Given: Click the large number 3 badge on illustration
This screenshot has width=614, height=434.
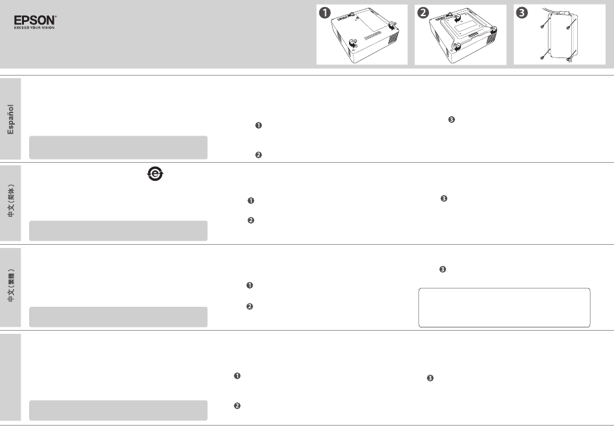Looking at the screenshot, I should click(522, 13).
